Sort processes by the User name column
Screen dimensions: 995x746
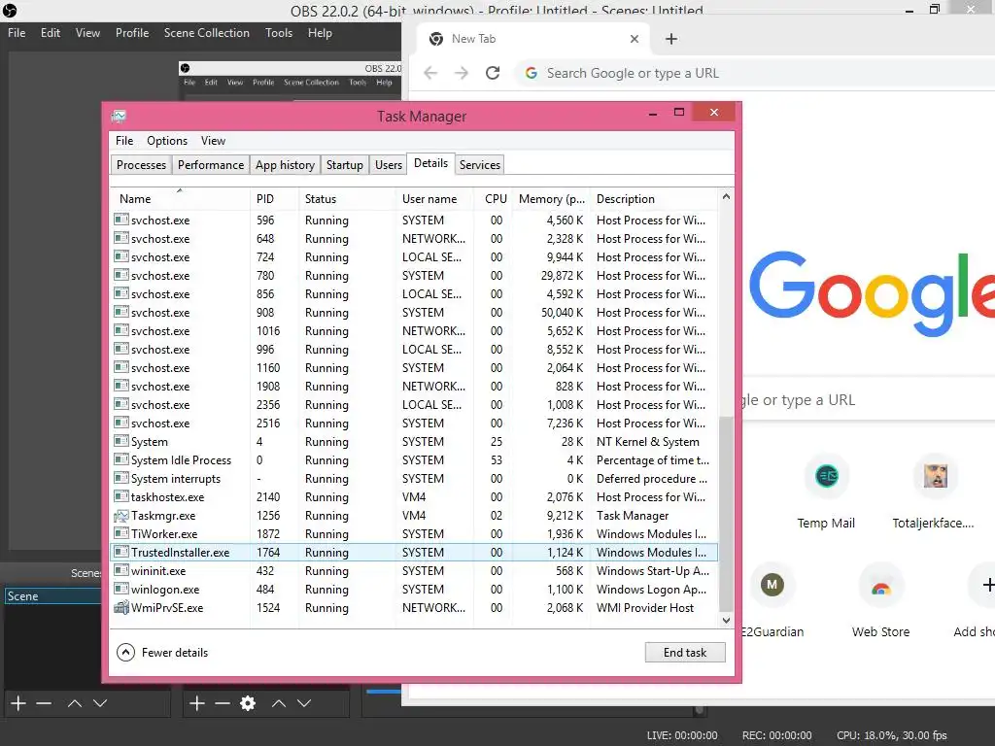pyautogui.click(x=434, y=198)
